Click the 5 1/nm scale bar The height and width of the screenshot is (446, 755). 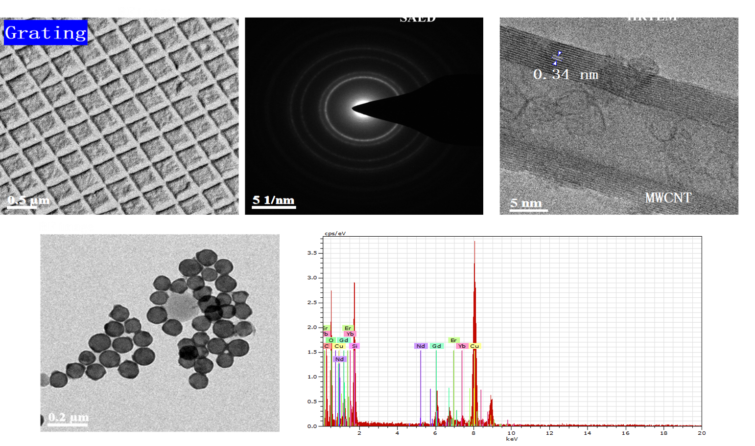click(273, 201)
